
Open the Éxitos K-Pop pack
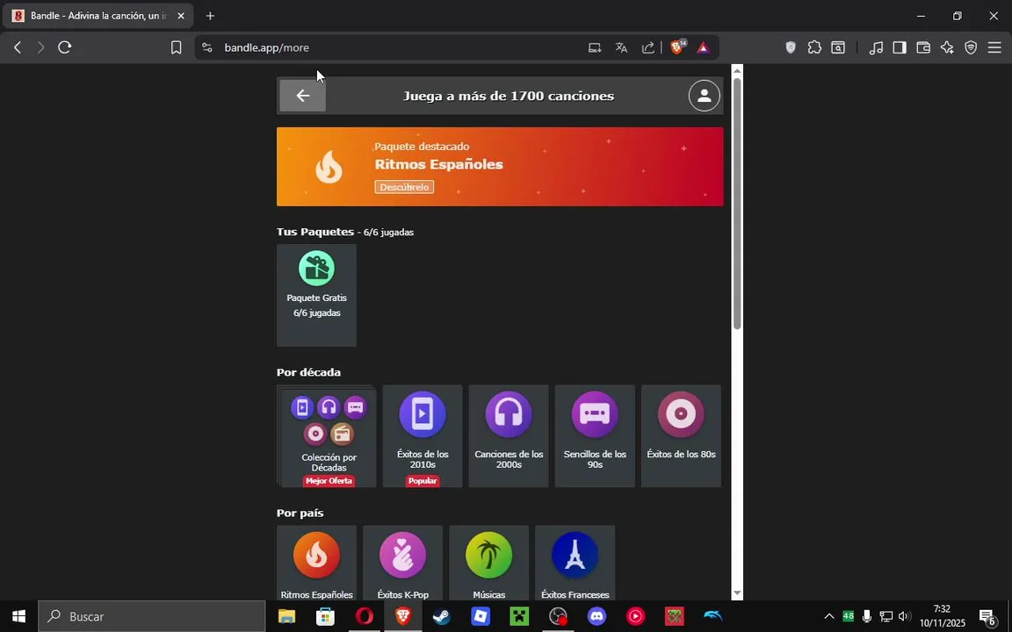402,563
